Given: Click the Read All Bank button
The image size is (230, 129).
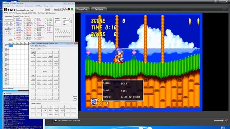Looking at the screenshot, I should click(x=9, y=20).
